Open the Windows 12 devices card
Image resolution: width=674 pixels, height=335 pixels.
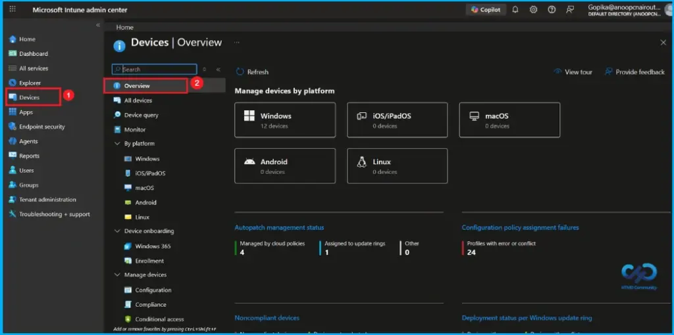pos(285,120)
